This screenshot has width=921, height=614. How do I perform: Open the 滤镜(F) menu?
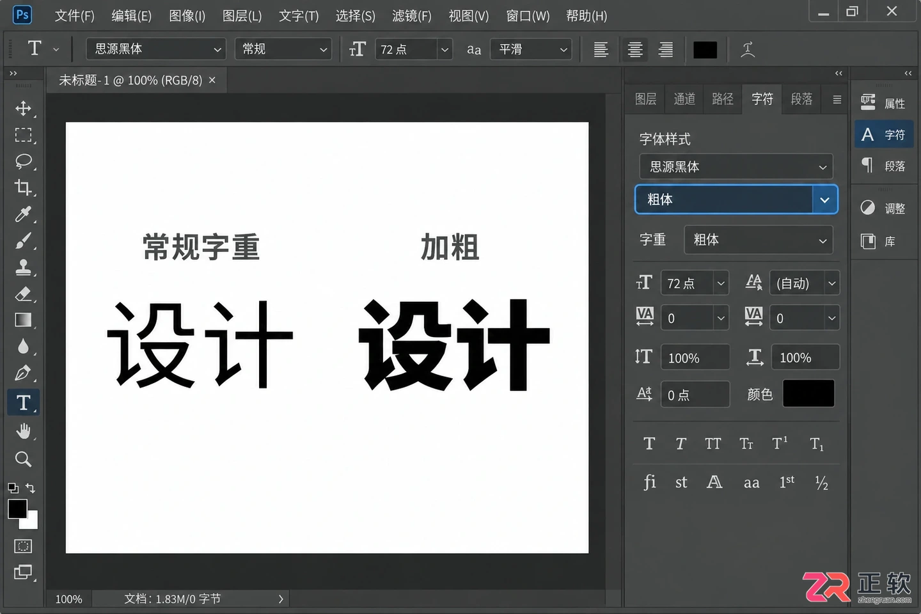tap(412, 16)
